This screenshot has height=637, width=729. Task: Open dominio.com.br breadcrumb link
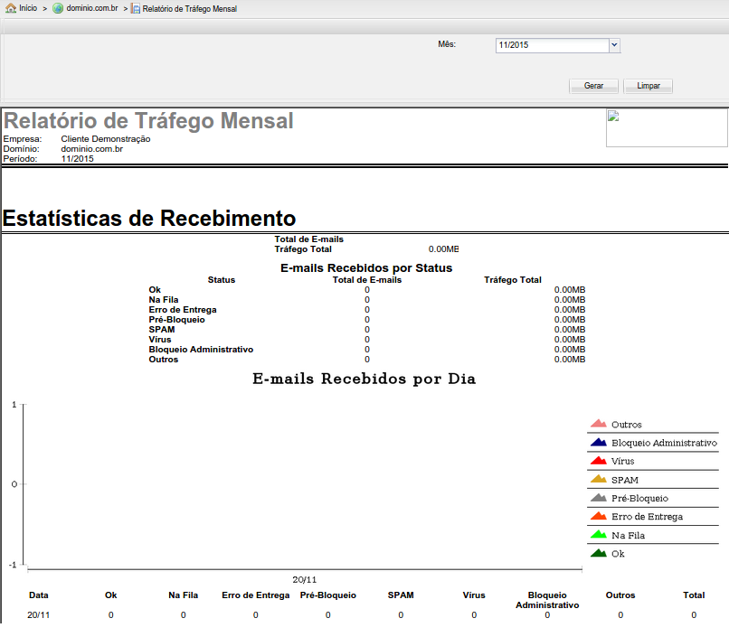[92, 8]
